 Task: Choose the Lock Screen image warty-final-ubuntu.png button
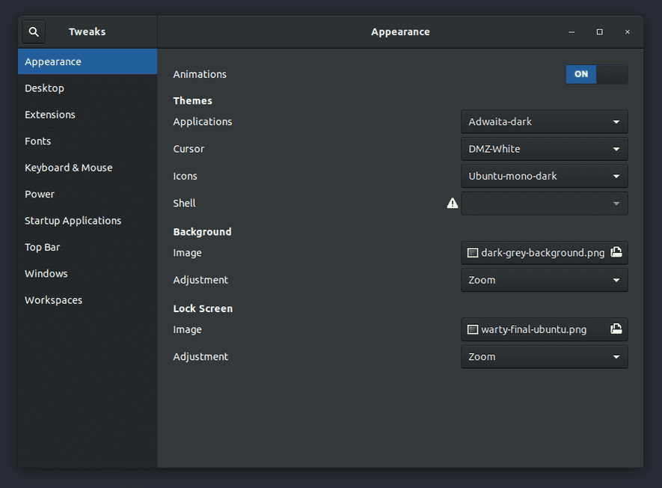click(545, 329)
